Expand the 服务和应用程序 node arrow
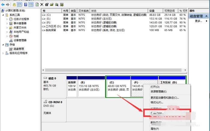The image size is (210, 131). click(x=3, y=53)
